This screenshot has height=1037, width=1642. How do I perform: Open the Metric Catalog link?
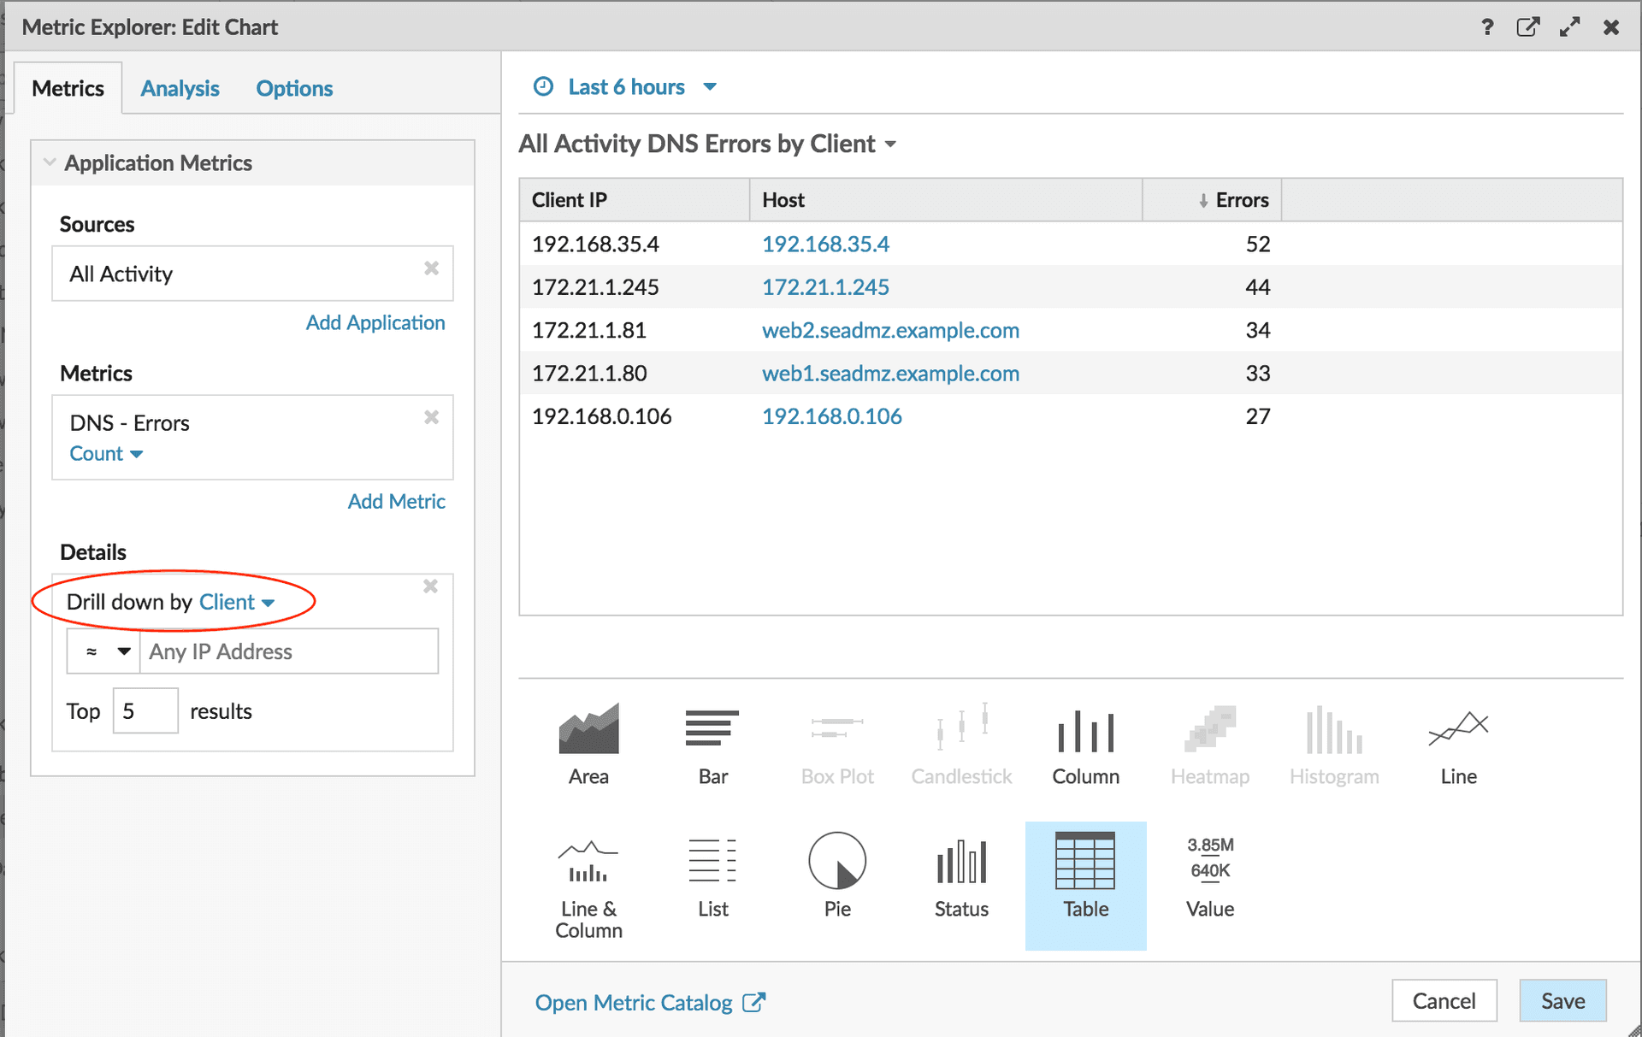click(x=634, y=1002)
